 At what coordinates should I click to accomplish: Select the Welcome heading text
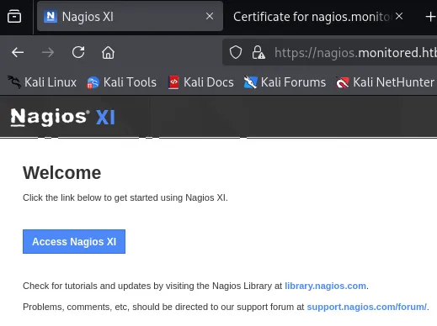click(x=62, y=173)
